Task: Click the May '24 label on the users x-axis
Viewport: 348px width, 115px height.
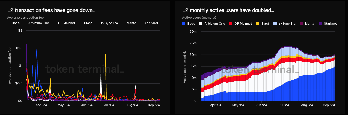Action: [238, 105]
